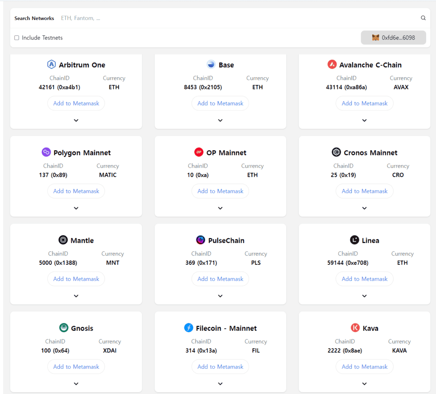Select the Avalanche C-Chain logo
The image size is (436, 394).
tap(333, 64)
